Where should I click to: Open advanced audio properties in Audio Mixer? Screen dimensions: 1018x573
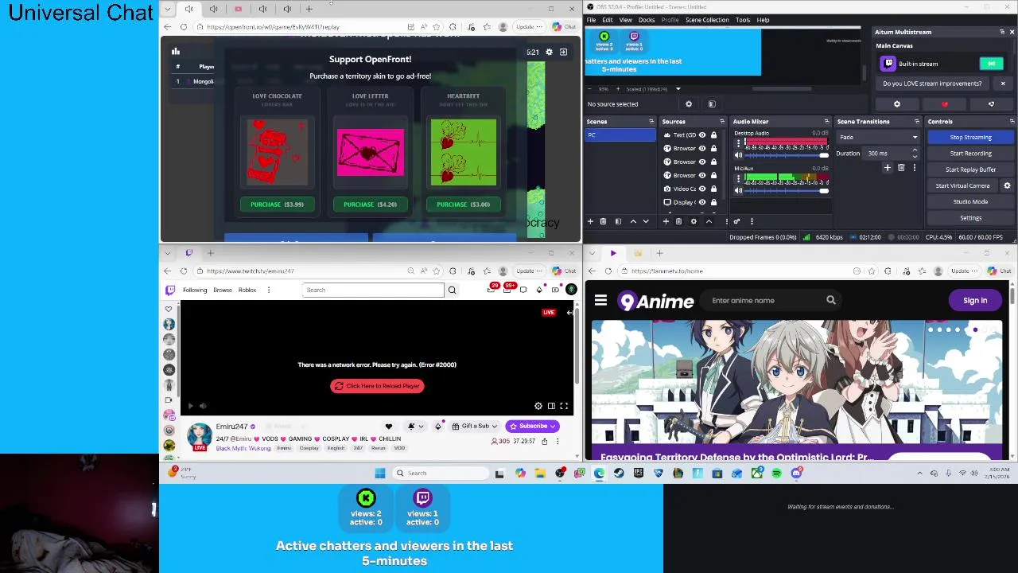click(736, 221)
